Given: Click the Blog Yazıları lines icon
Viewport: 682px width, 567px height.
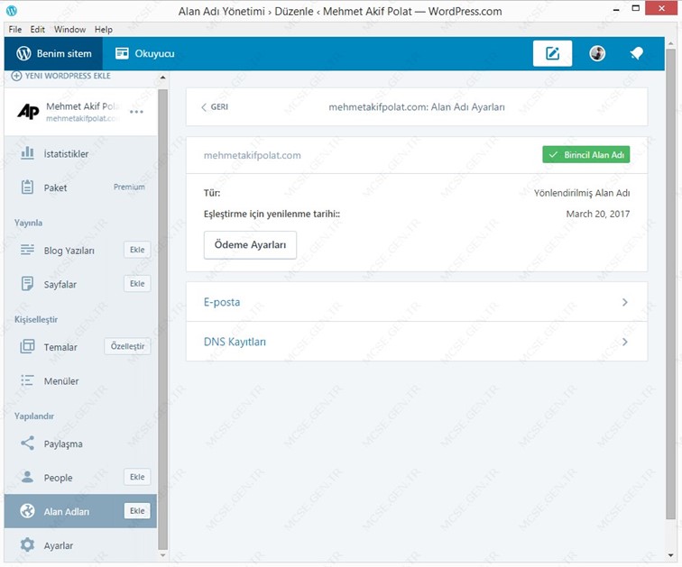Looking at the screenshot, I should tap(27, 250).
